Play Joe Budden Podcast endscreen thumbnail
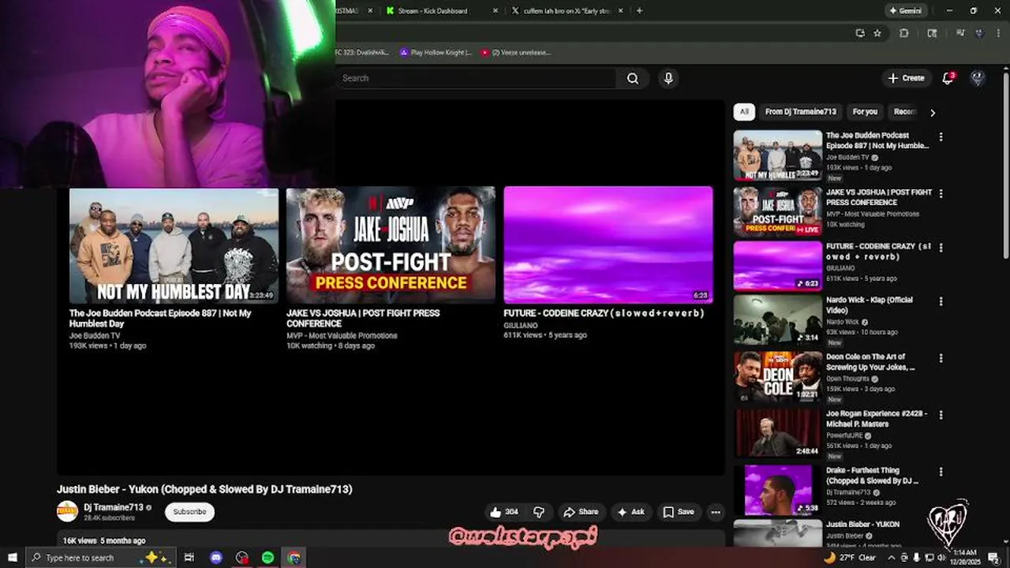The height and width of the screenshot is (568, 1010). tap(174, 245)
